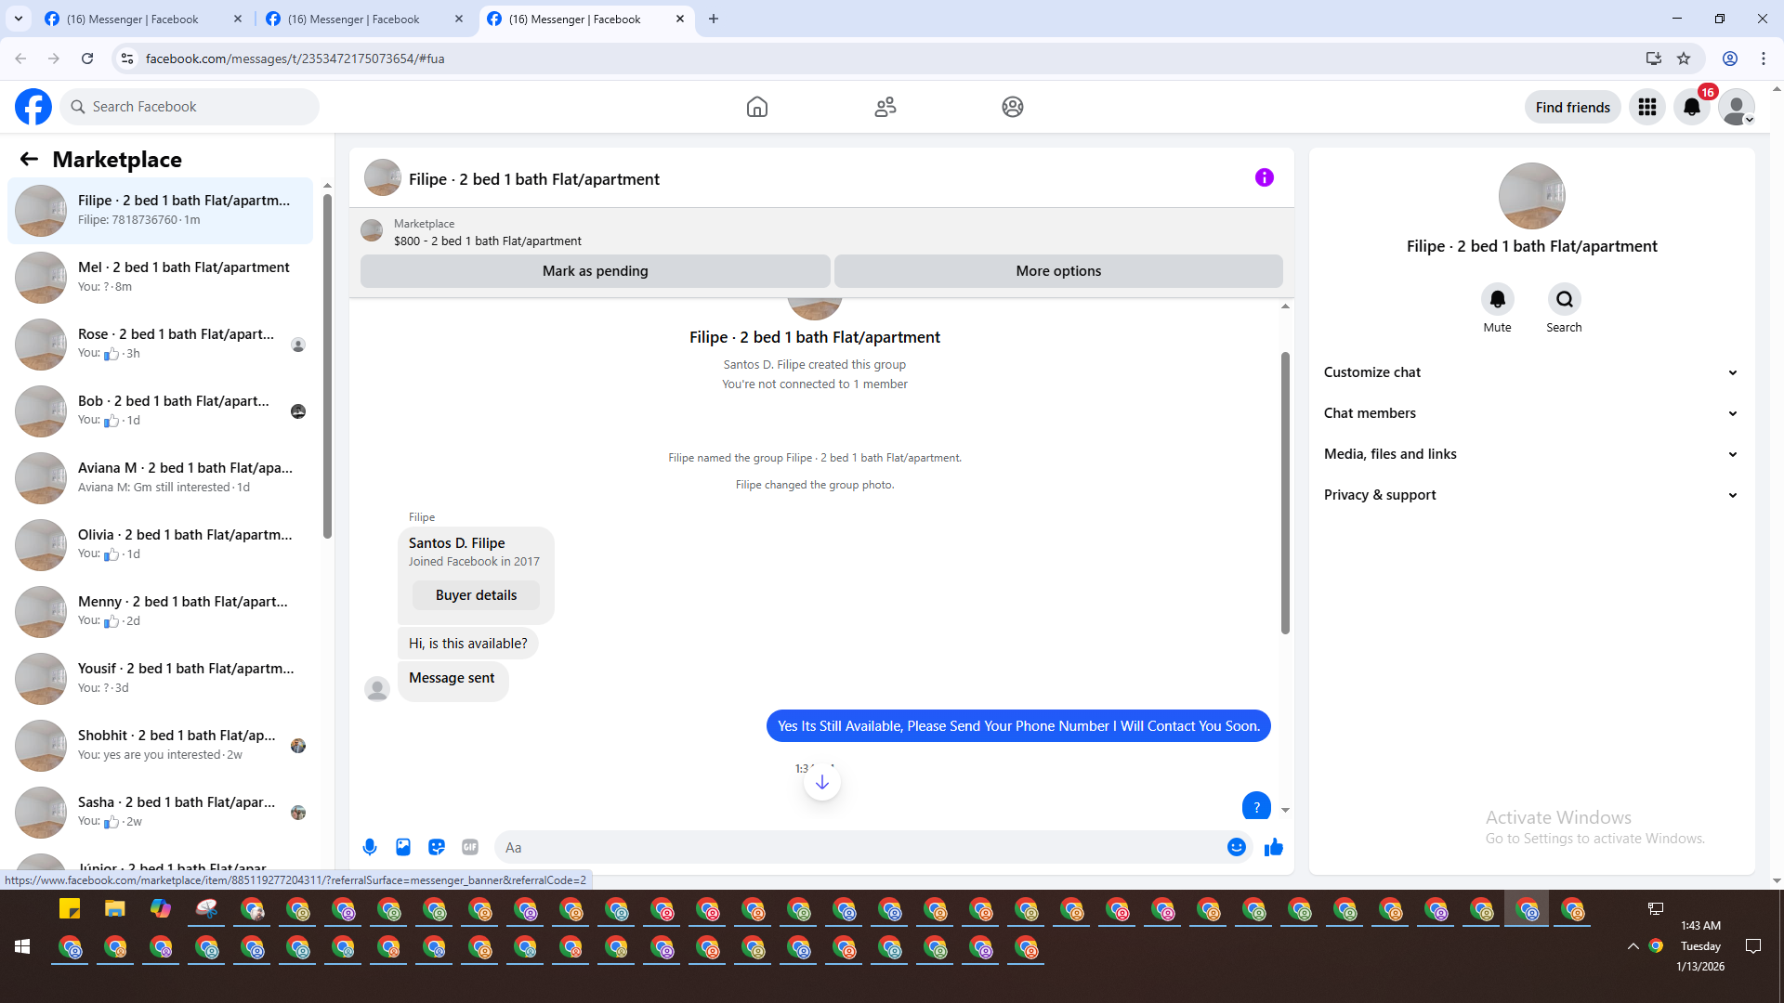Click the Mark as pending button
This screenshot has height=1003, width=1784.
click(x=595, y=271)
